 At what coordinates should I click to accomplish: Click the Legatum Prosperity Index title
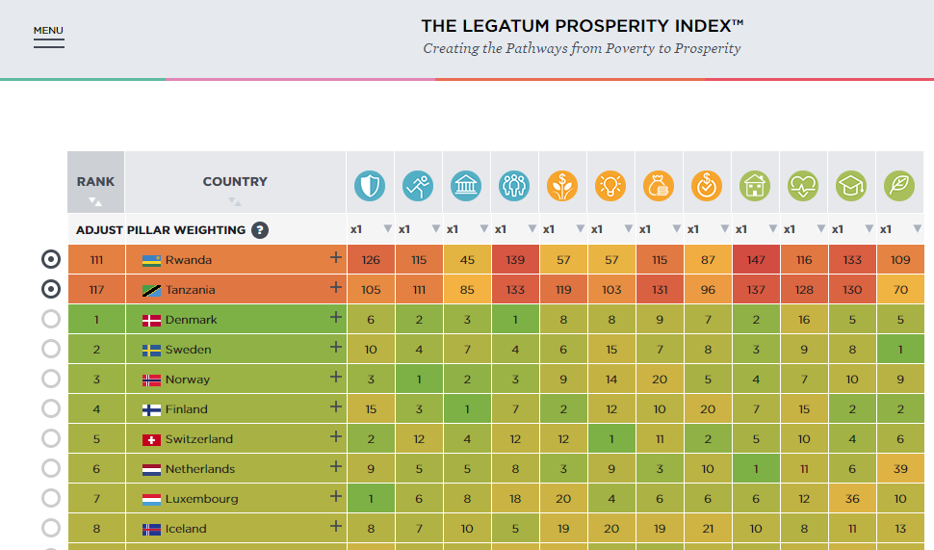[x=582, y=26]
